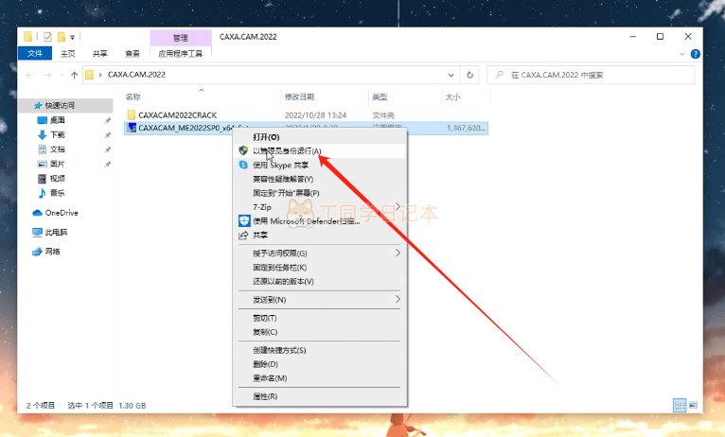
Task: Open the recent locations dropdown arrow
Action: click(x=62, y=75)
